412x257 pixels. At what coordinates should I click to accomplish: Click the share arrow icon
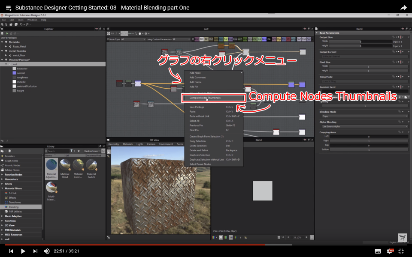click(x=403, y=8)
